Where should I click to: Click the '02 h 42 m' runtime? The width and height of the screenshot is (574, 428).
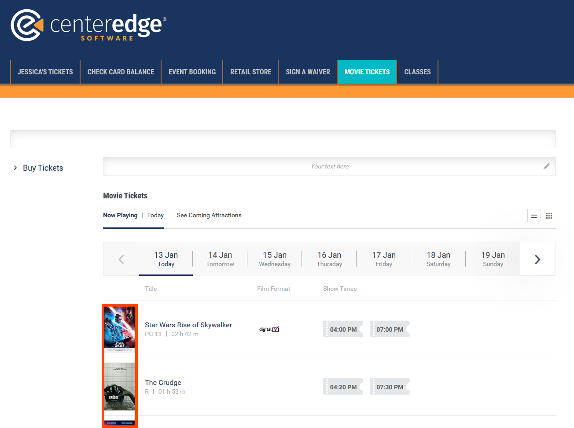coord(185,334)
